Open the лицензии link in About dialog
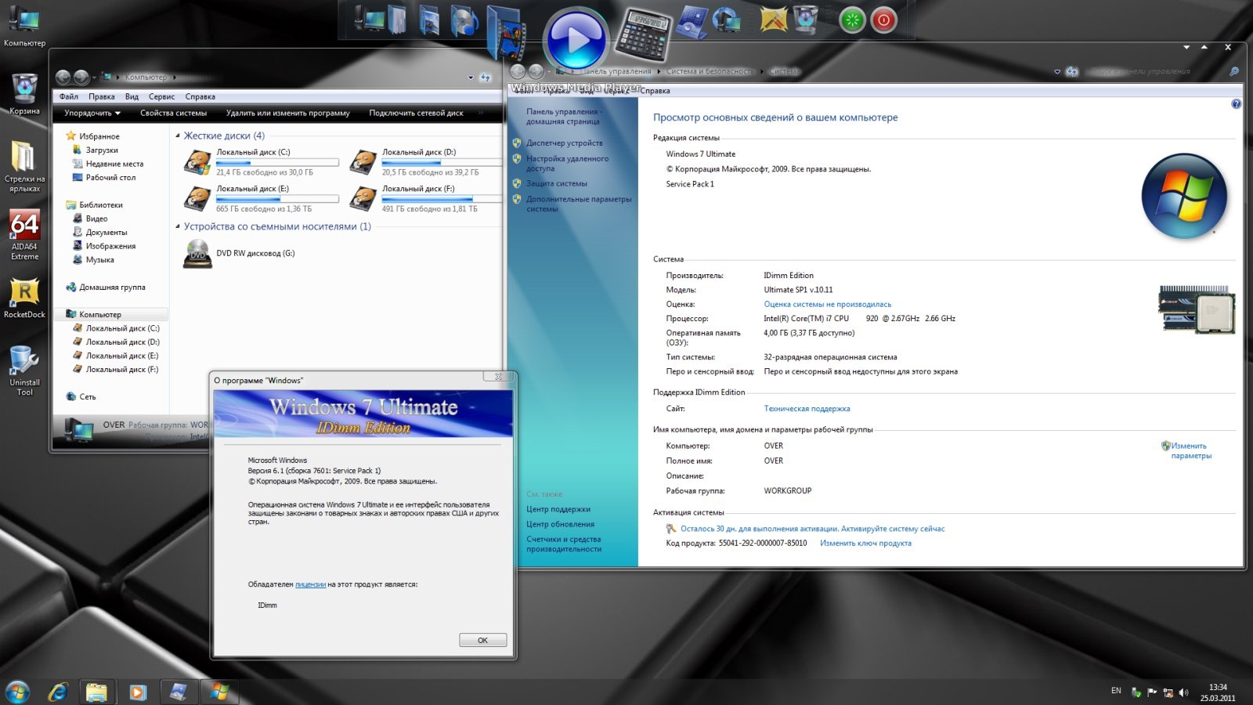This screenshot has width=1253, height=705. [310, 584]
